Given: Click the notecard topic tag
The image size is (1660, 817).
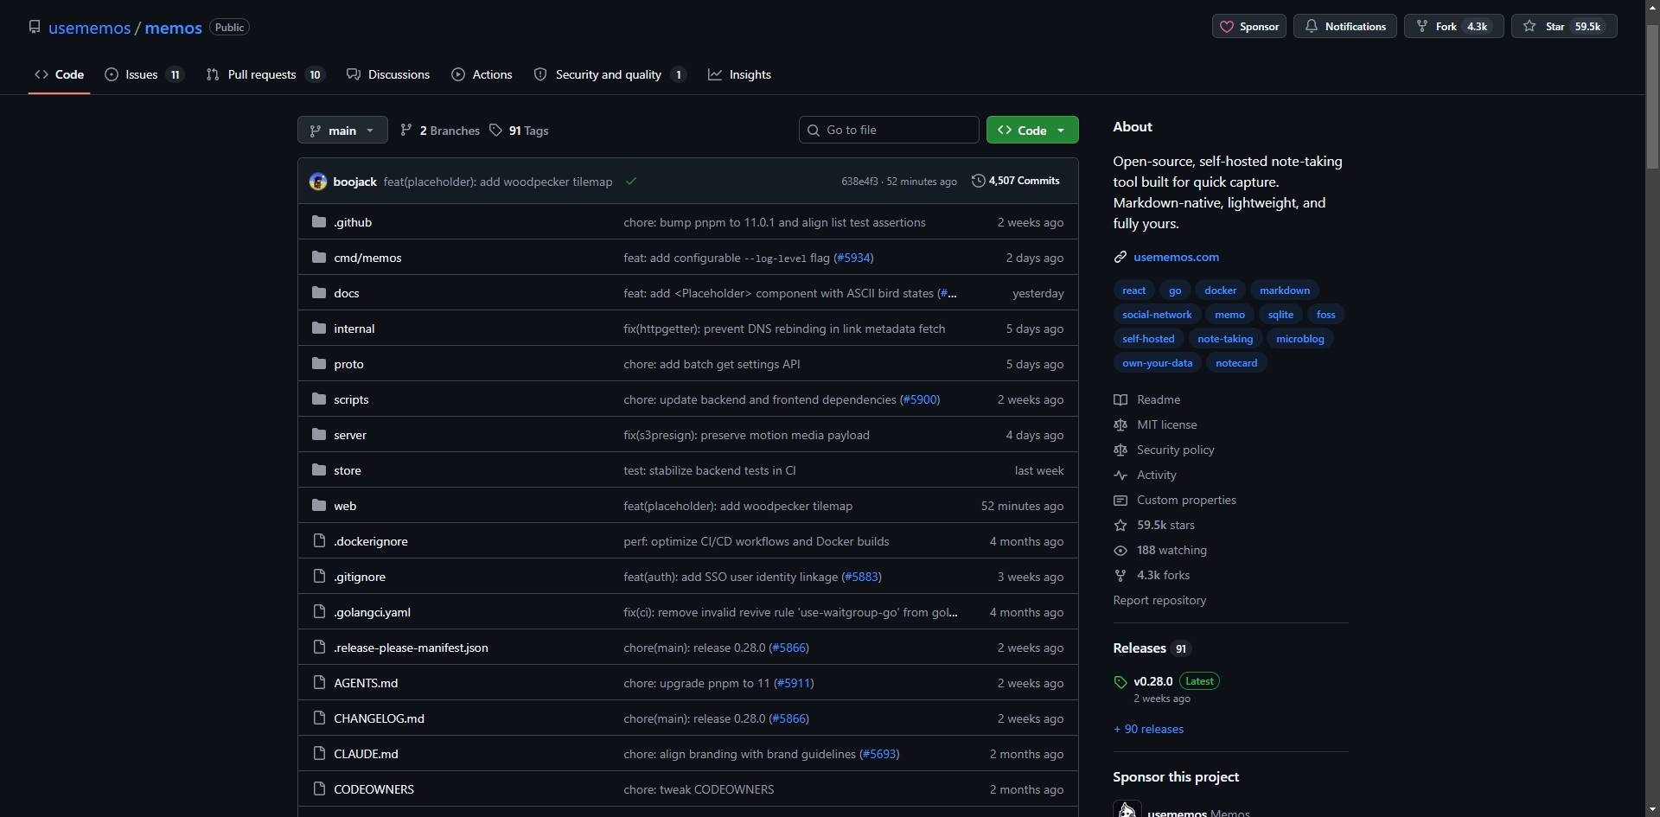Looking at the screenshot, I should click(1236, 363).
